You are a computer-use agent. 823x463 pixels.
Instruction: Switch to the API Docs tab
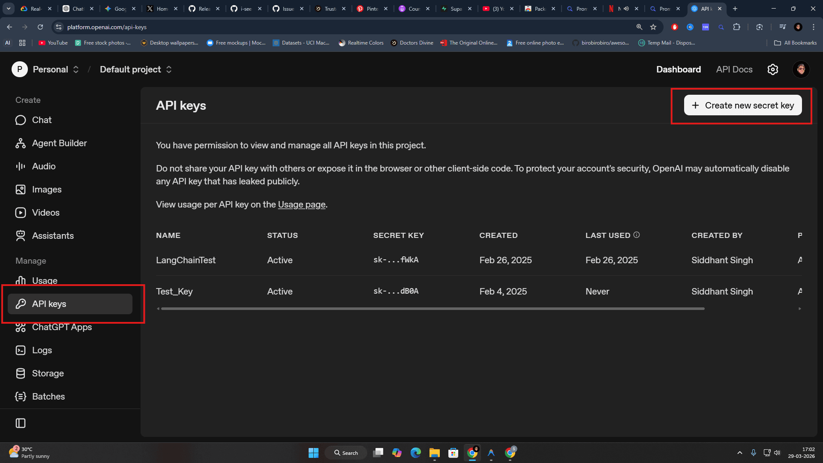[734, 69]
